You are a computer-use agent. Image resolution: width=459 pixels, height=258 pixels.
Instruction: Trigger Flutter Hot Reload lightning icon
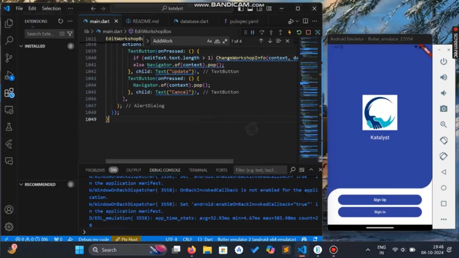289,32
